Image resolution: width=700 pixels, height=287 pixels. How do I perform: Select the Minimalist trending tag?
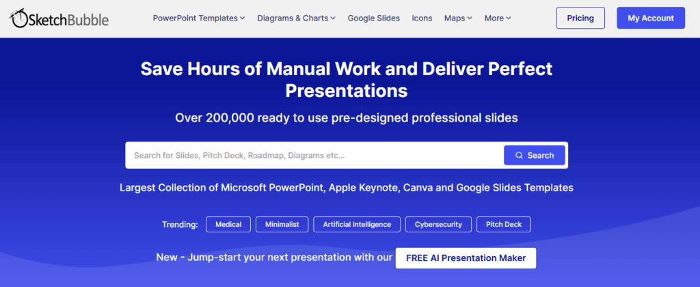click(x=282, y=224)
